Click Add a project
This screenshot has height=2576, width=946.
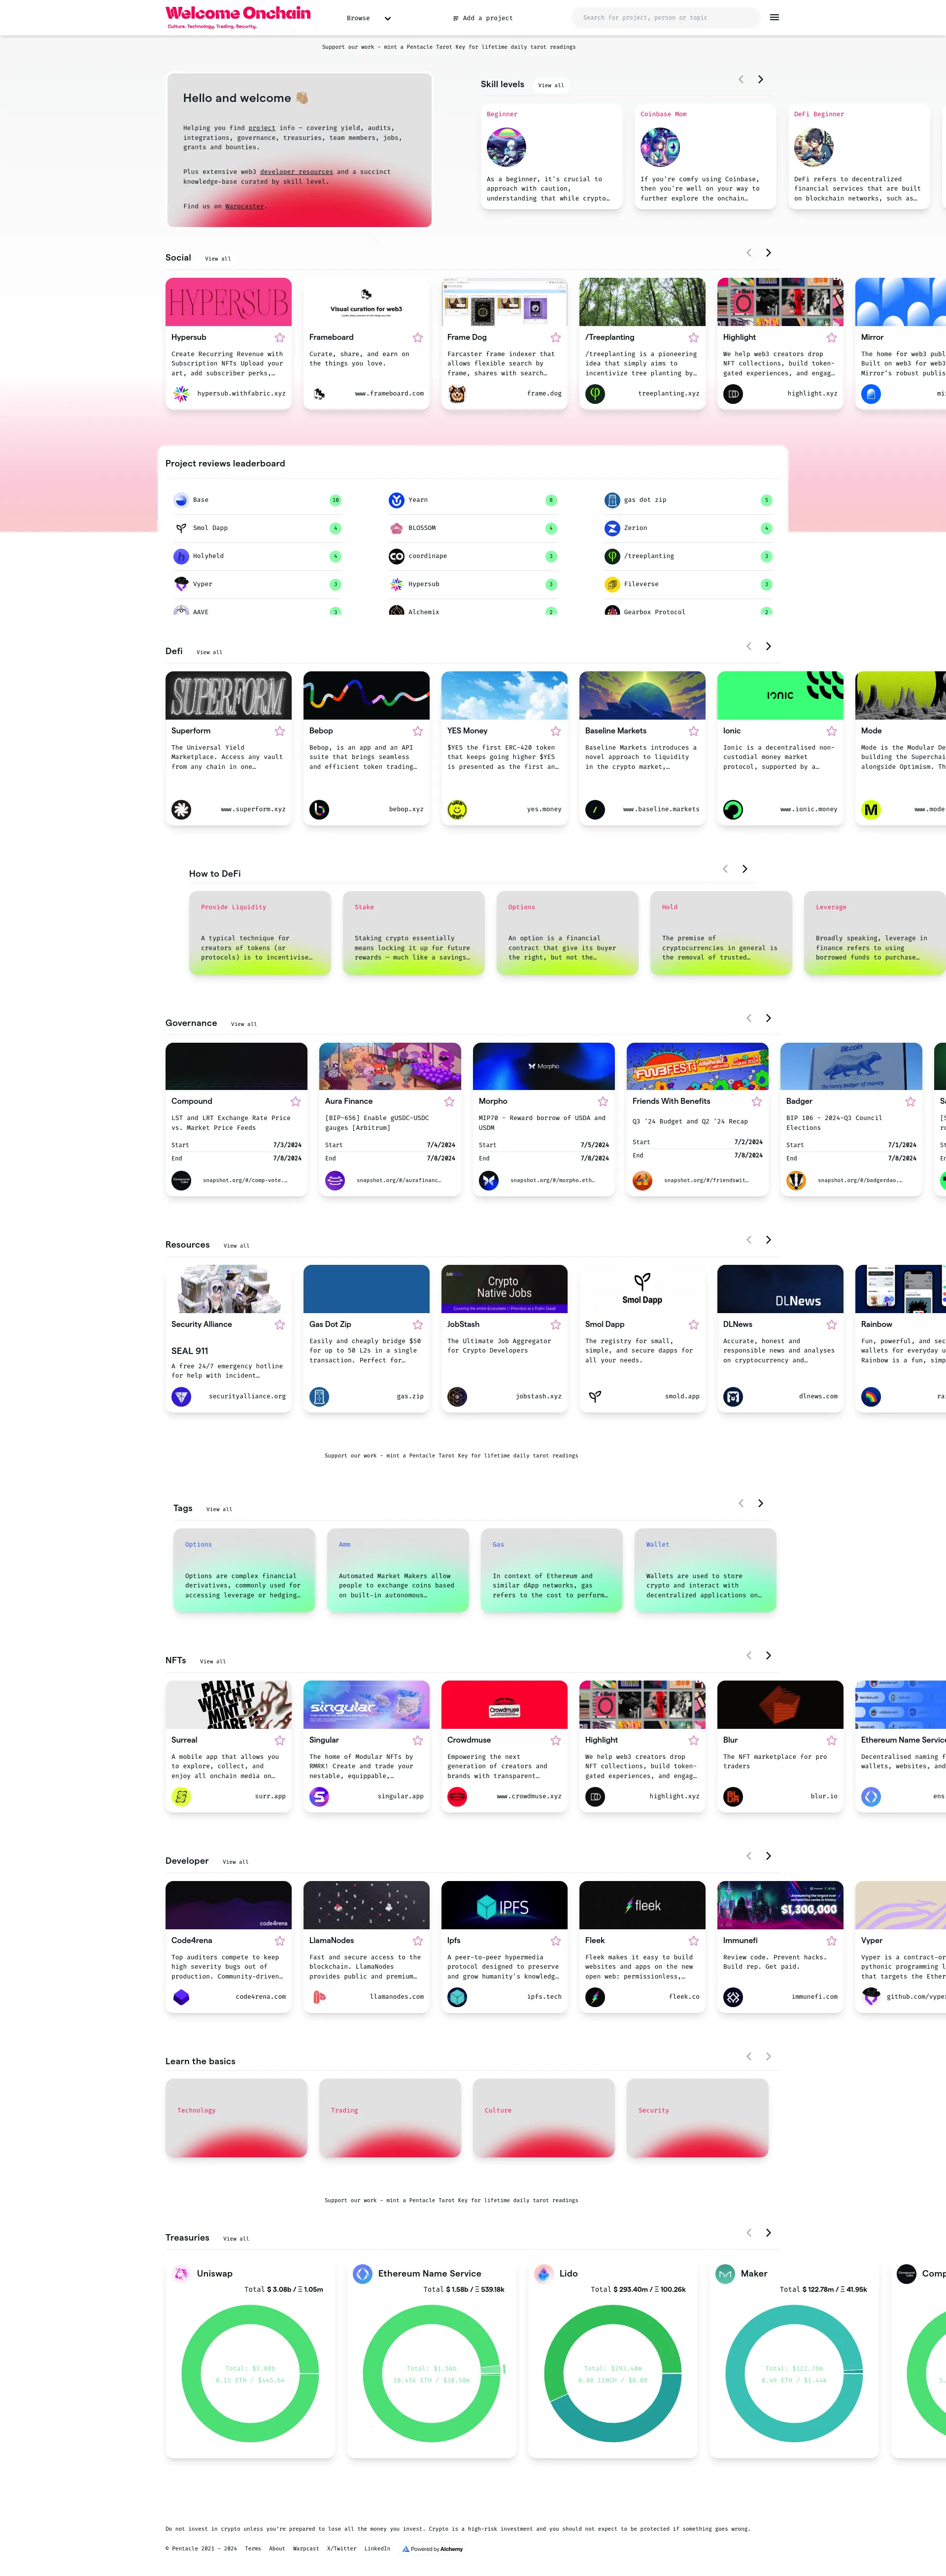(483, 18)
